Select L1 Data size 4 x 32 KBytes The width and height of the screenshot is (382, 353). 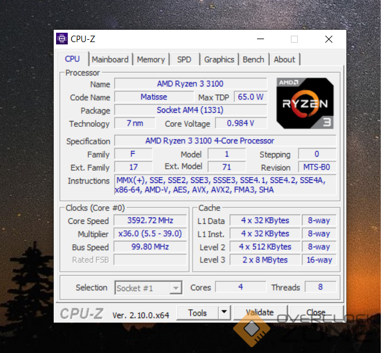pyautogui.click(x=265, y=220)
